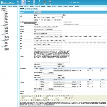
Task: Click the Redo arrow in editor toolbar
Action: tap(45, 96)
